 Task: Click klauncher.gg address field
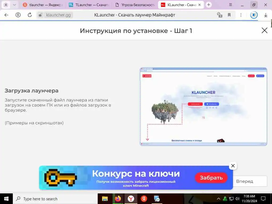coord(58,15)
